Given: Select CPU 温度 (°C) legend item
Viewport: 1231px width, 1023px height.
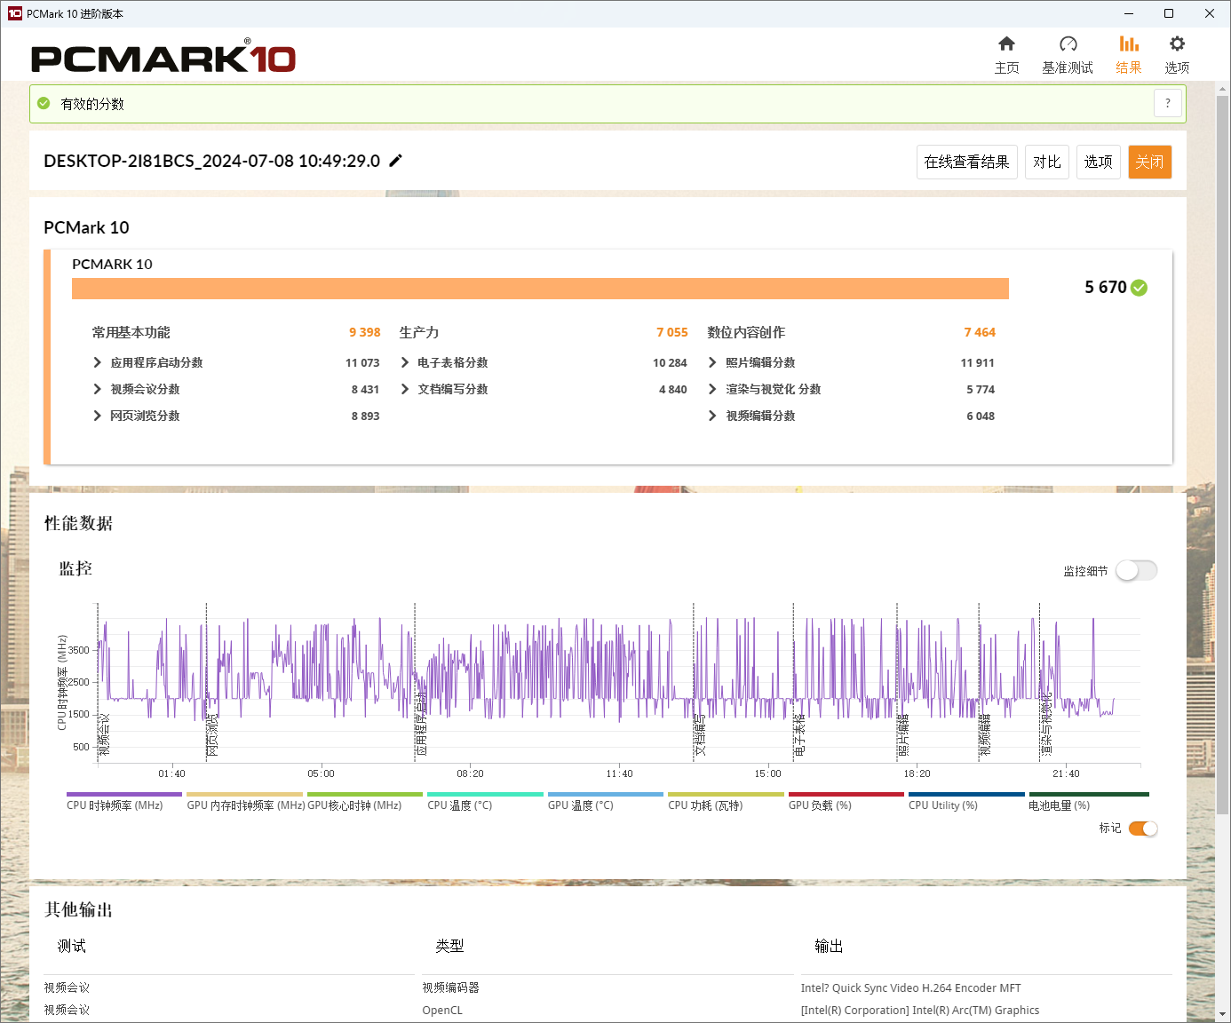Looking at the screenshot, I should 485,802.
